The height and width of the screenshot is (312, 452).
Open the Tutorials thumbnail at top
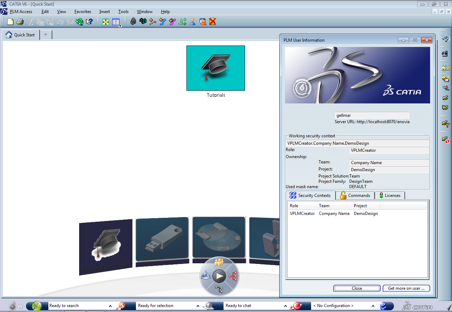216,68
